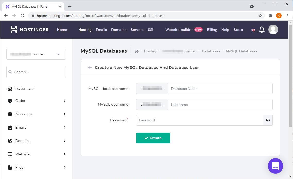Bookmark this page with star icon

(x=260, y=16)
